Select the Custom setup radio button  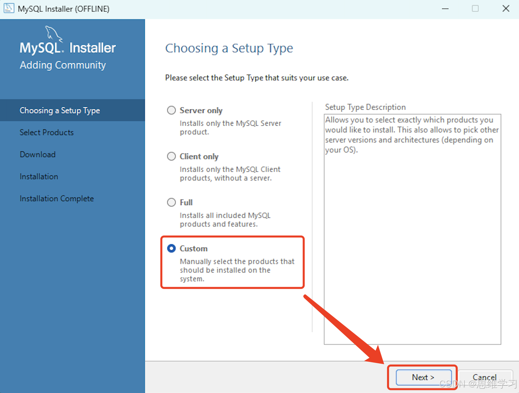[171, 248]
